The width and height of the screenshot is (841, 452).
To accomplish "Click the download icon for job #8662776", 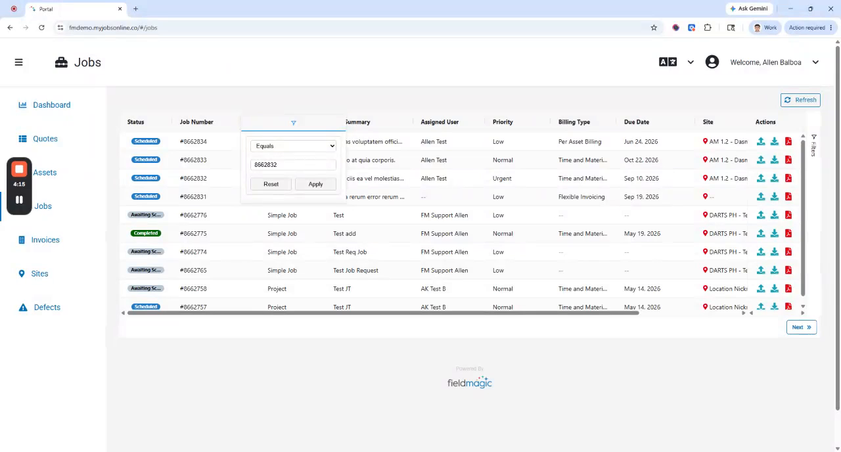I will [x=775, y=215].
